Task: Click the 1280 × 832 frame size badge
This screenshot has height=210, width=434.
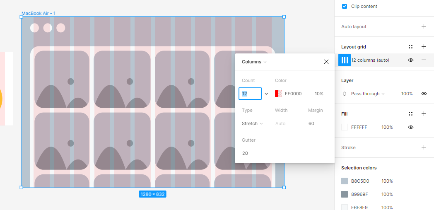Action: [x=152, y=194]
